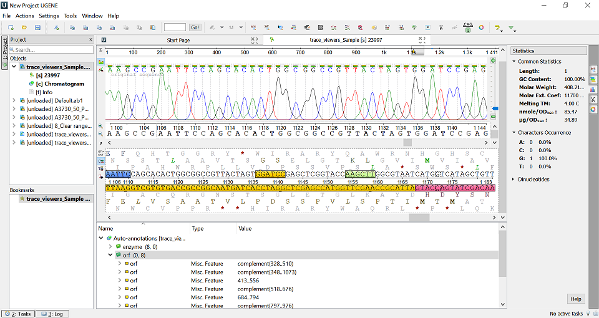Switch to Start Page tab
This screenshot has width=599, height=318.
178,40
